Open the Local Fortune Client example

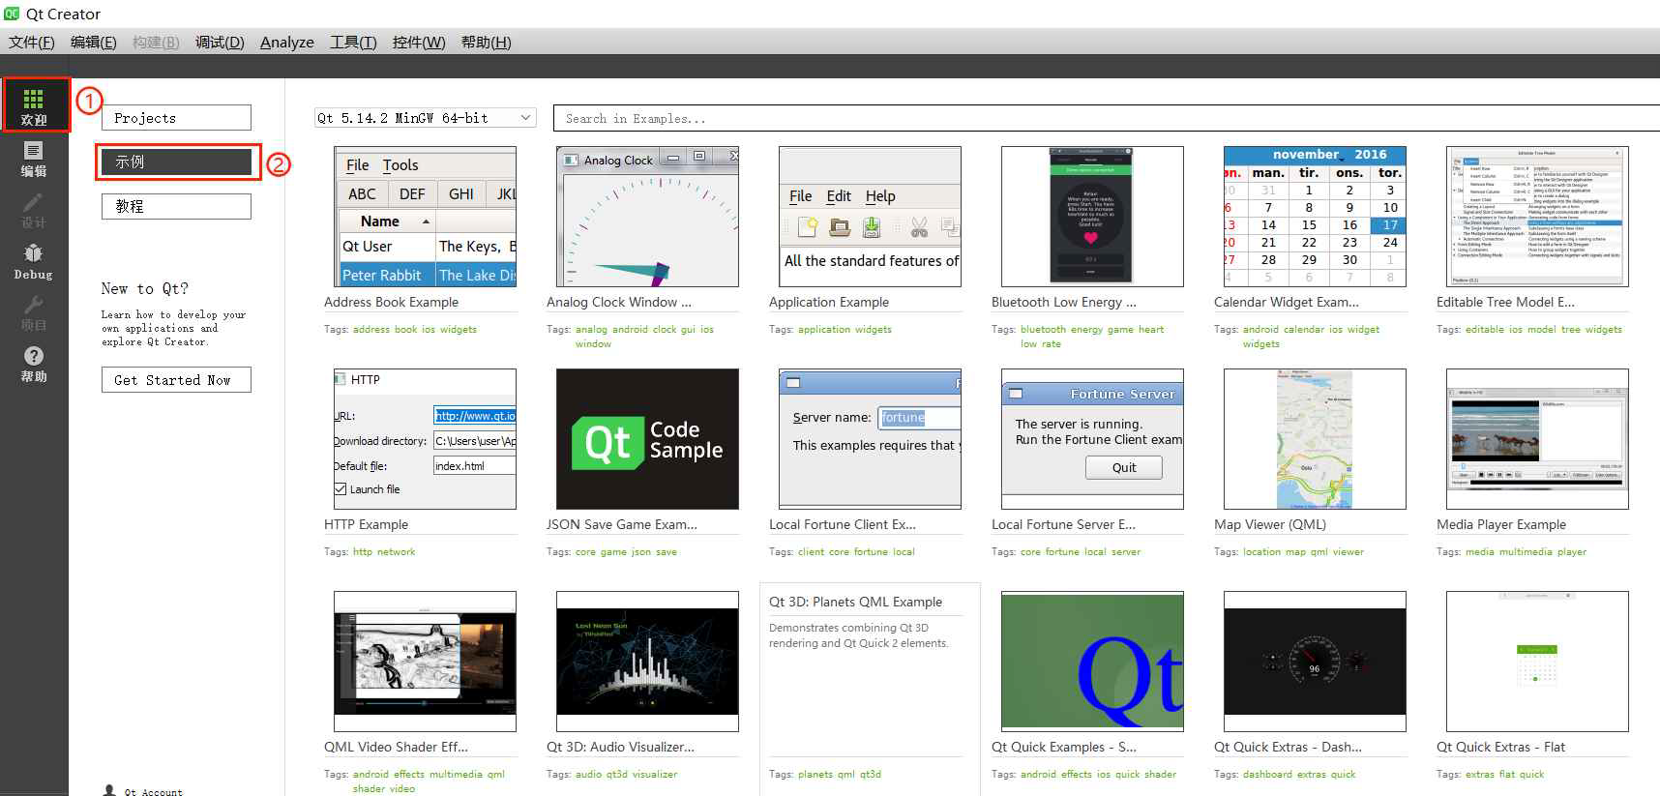[x=870, y=439]
